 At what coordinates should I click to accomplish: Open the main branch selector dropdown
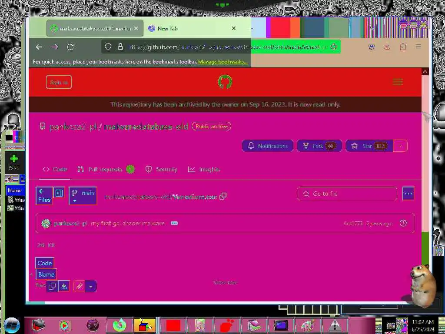83,196
